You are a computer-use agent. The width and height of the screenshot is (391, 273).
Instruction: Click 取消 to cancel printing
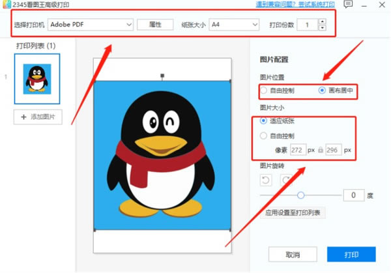coord(293,254)
